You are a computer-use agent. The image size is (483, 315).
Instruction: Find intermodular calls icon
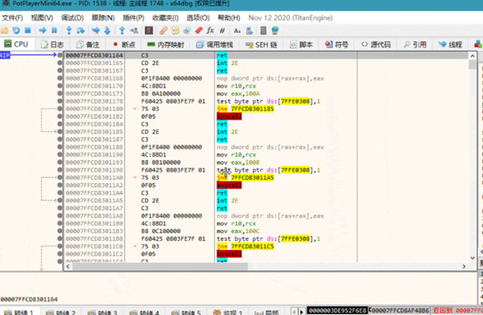250,31
